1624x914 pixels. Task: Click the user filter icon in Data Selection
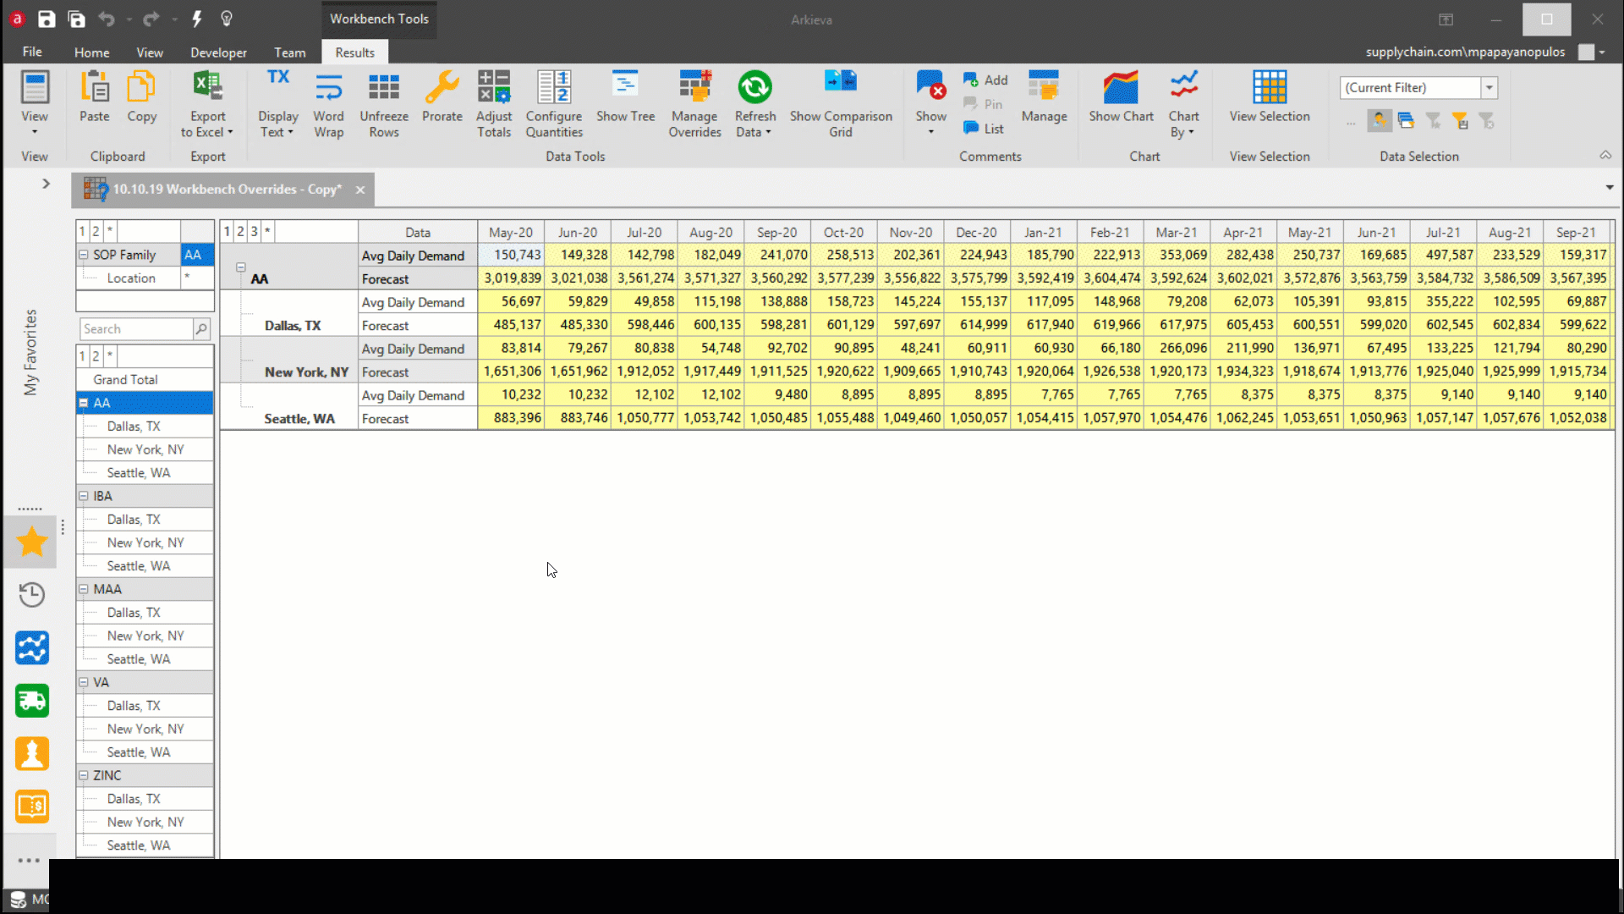(1380, 121)
